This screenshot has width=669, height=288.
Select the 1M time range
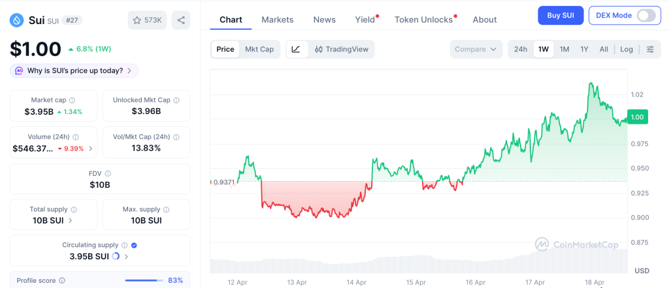tap(564, 49)
